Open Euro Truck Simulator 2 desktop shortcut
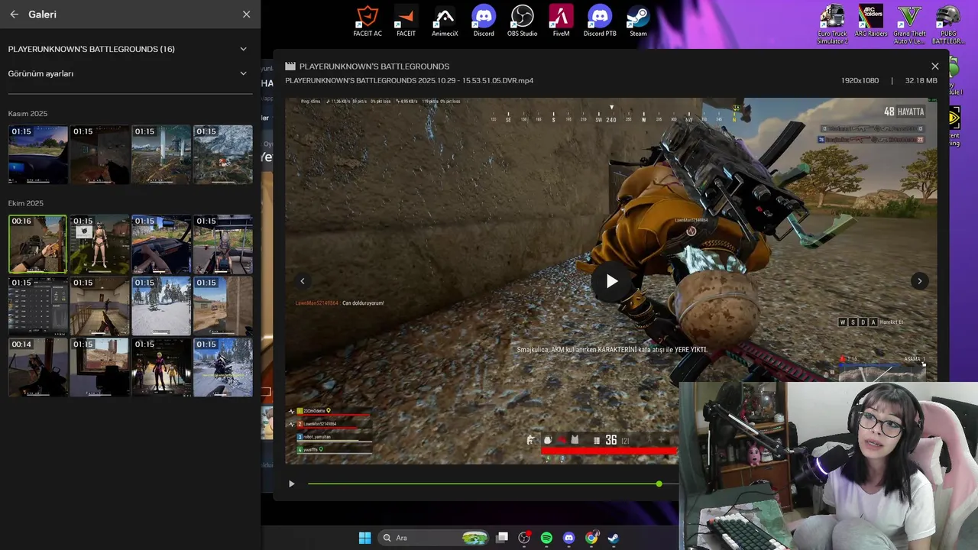 coord(832,24)
